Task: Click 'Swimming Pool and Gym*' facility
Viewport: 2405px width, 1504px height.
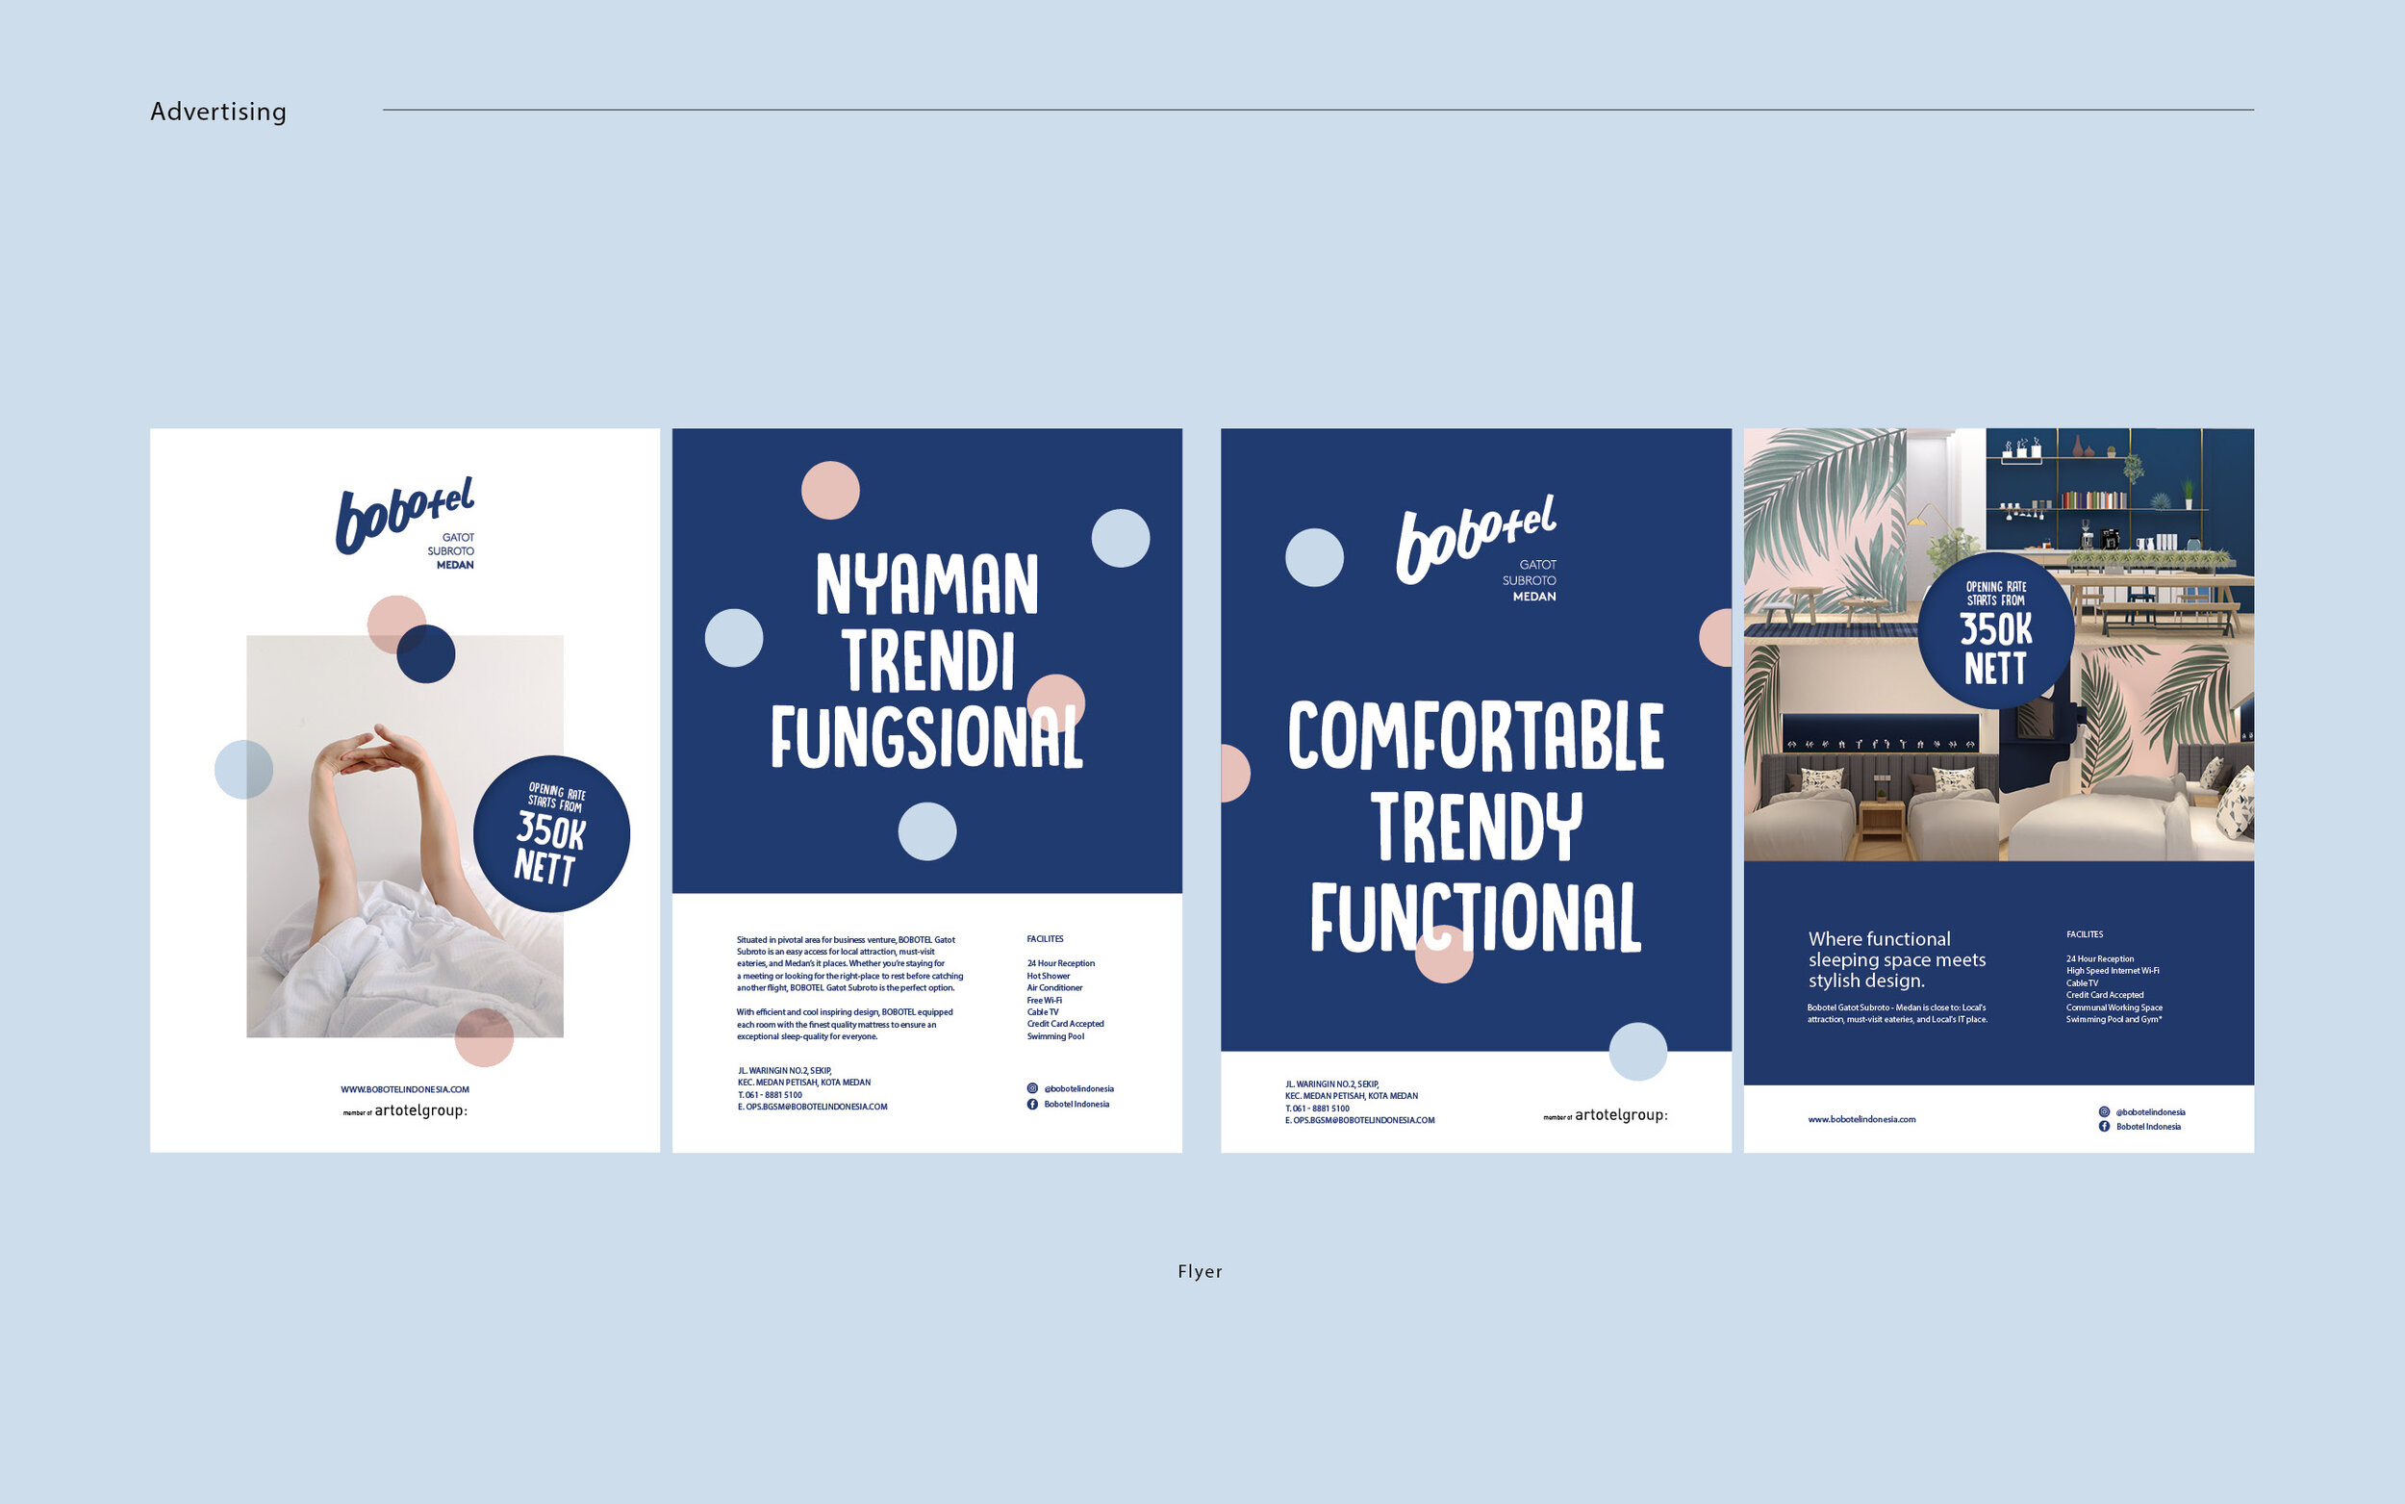Action: [2114, 1020]
